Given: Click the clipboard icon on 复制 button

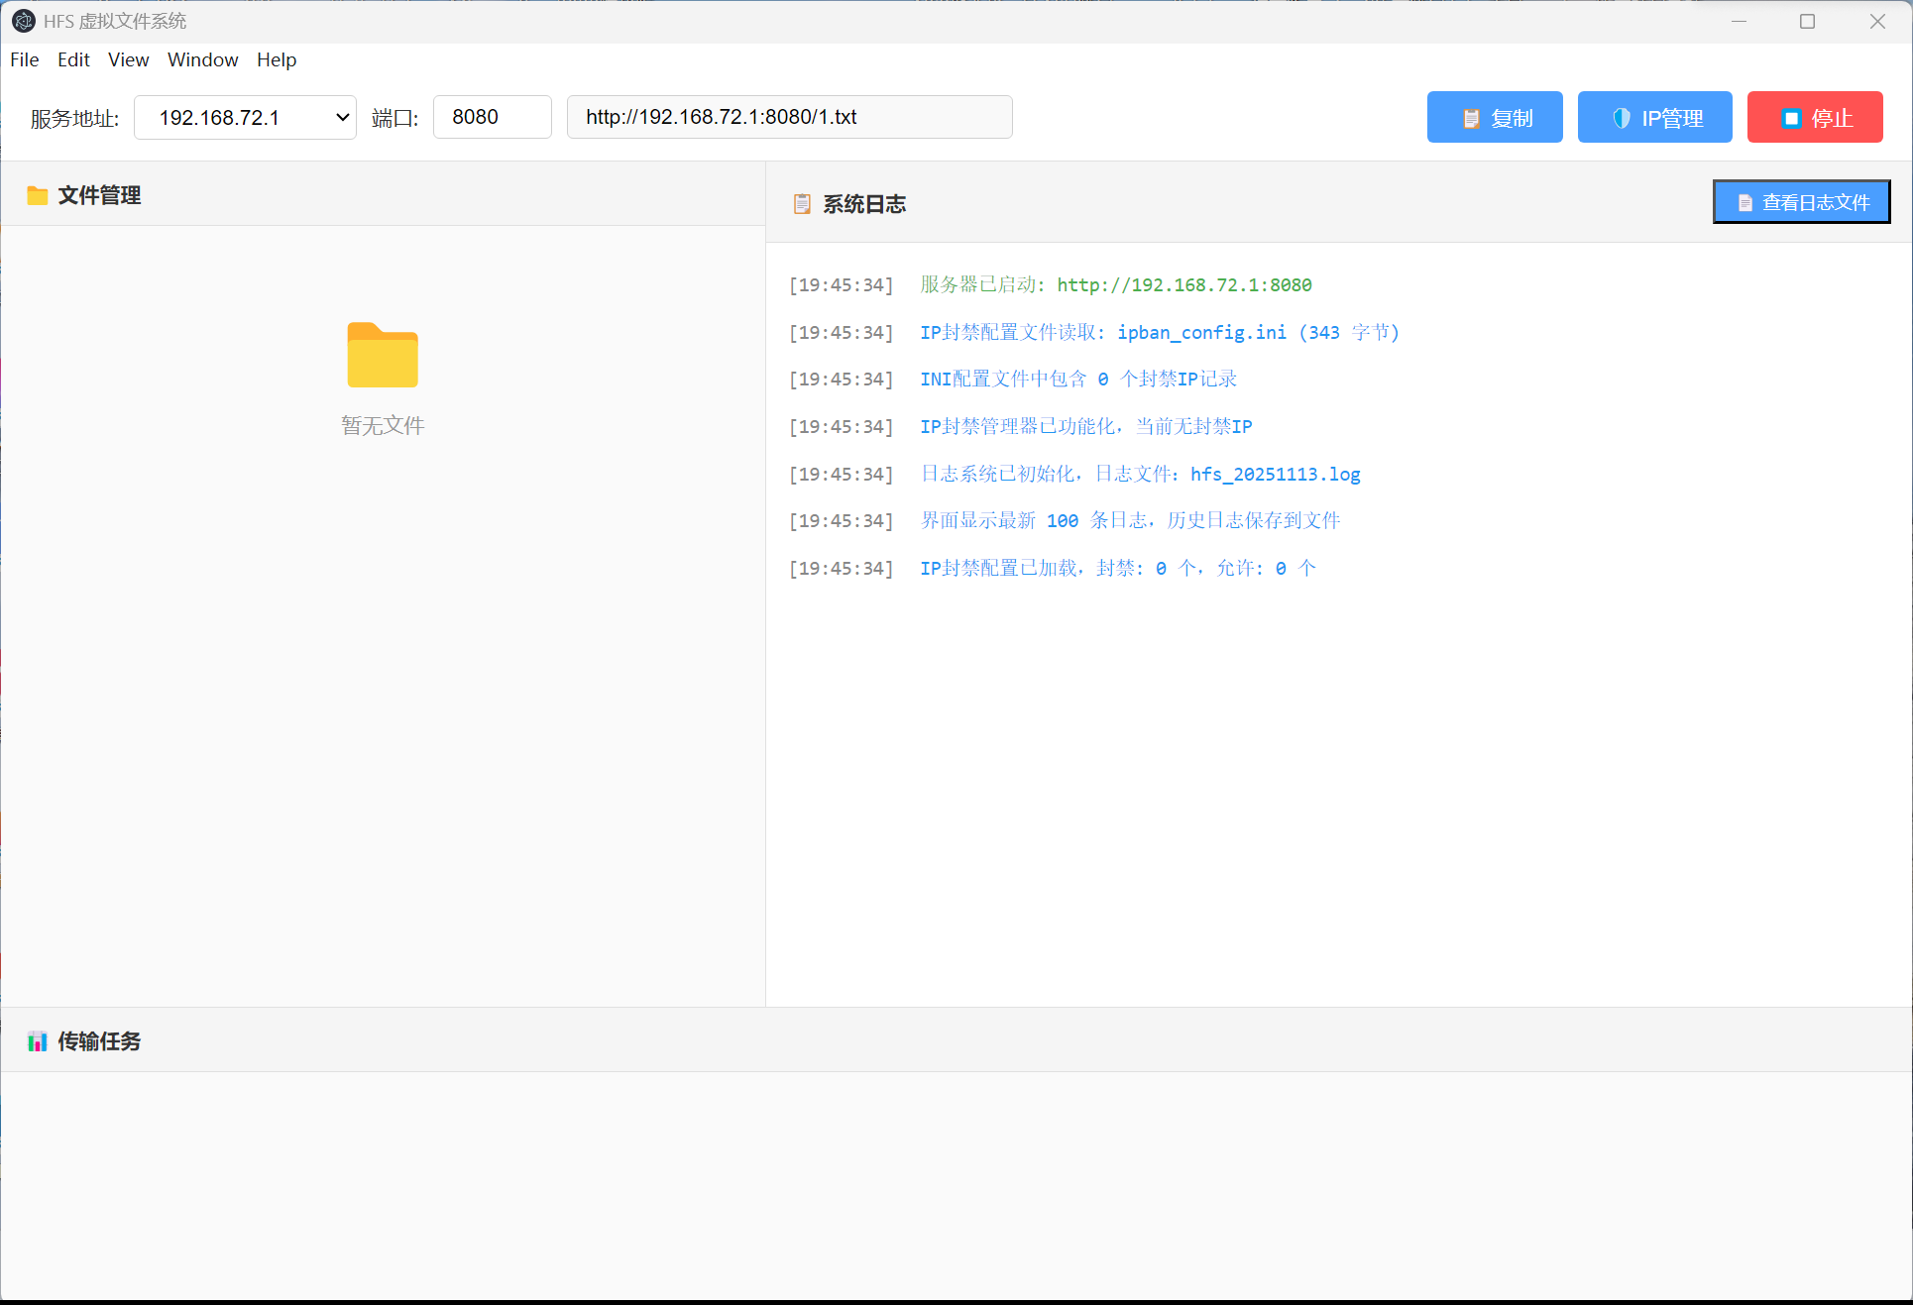Looking at the screenshot, I should [1471, 118].
